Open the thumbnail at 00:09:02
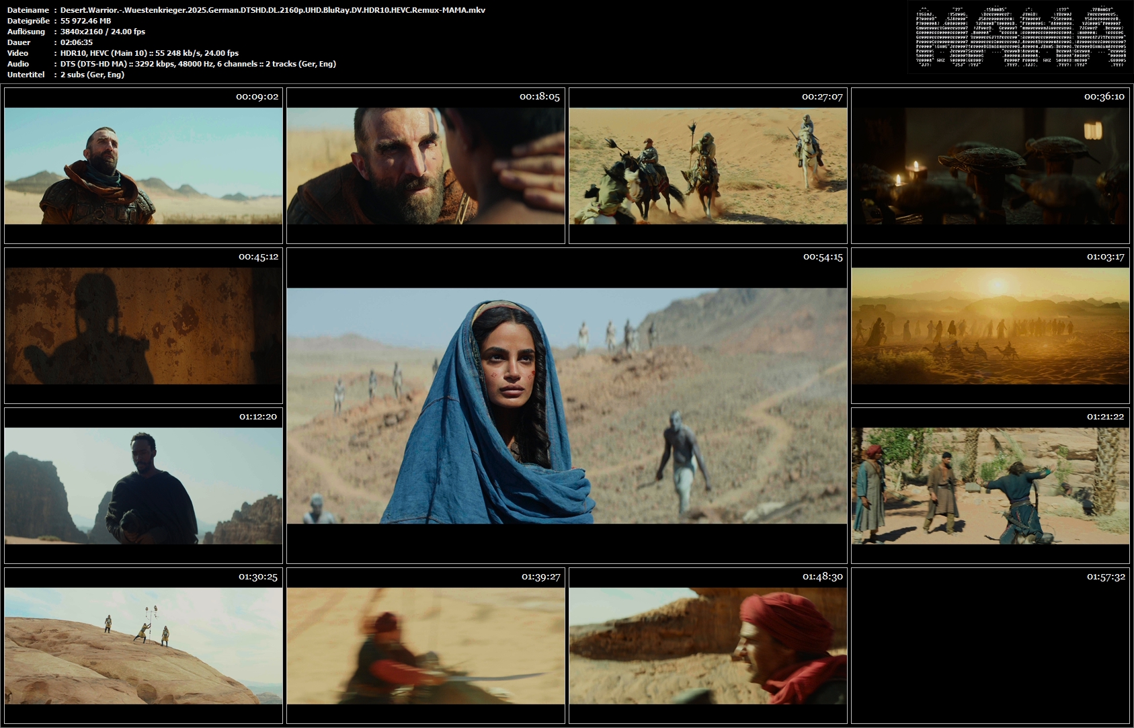This screenshot has width=1134, height=728. pyautogui.click(x=143, y=165)
